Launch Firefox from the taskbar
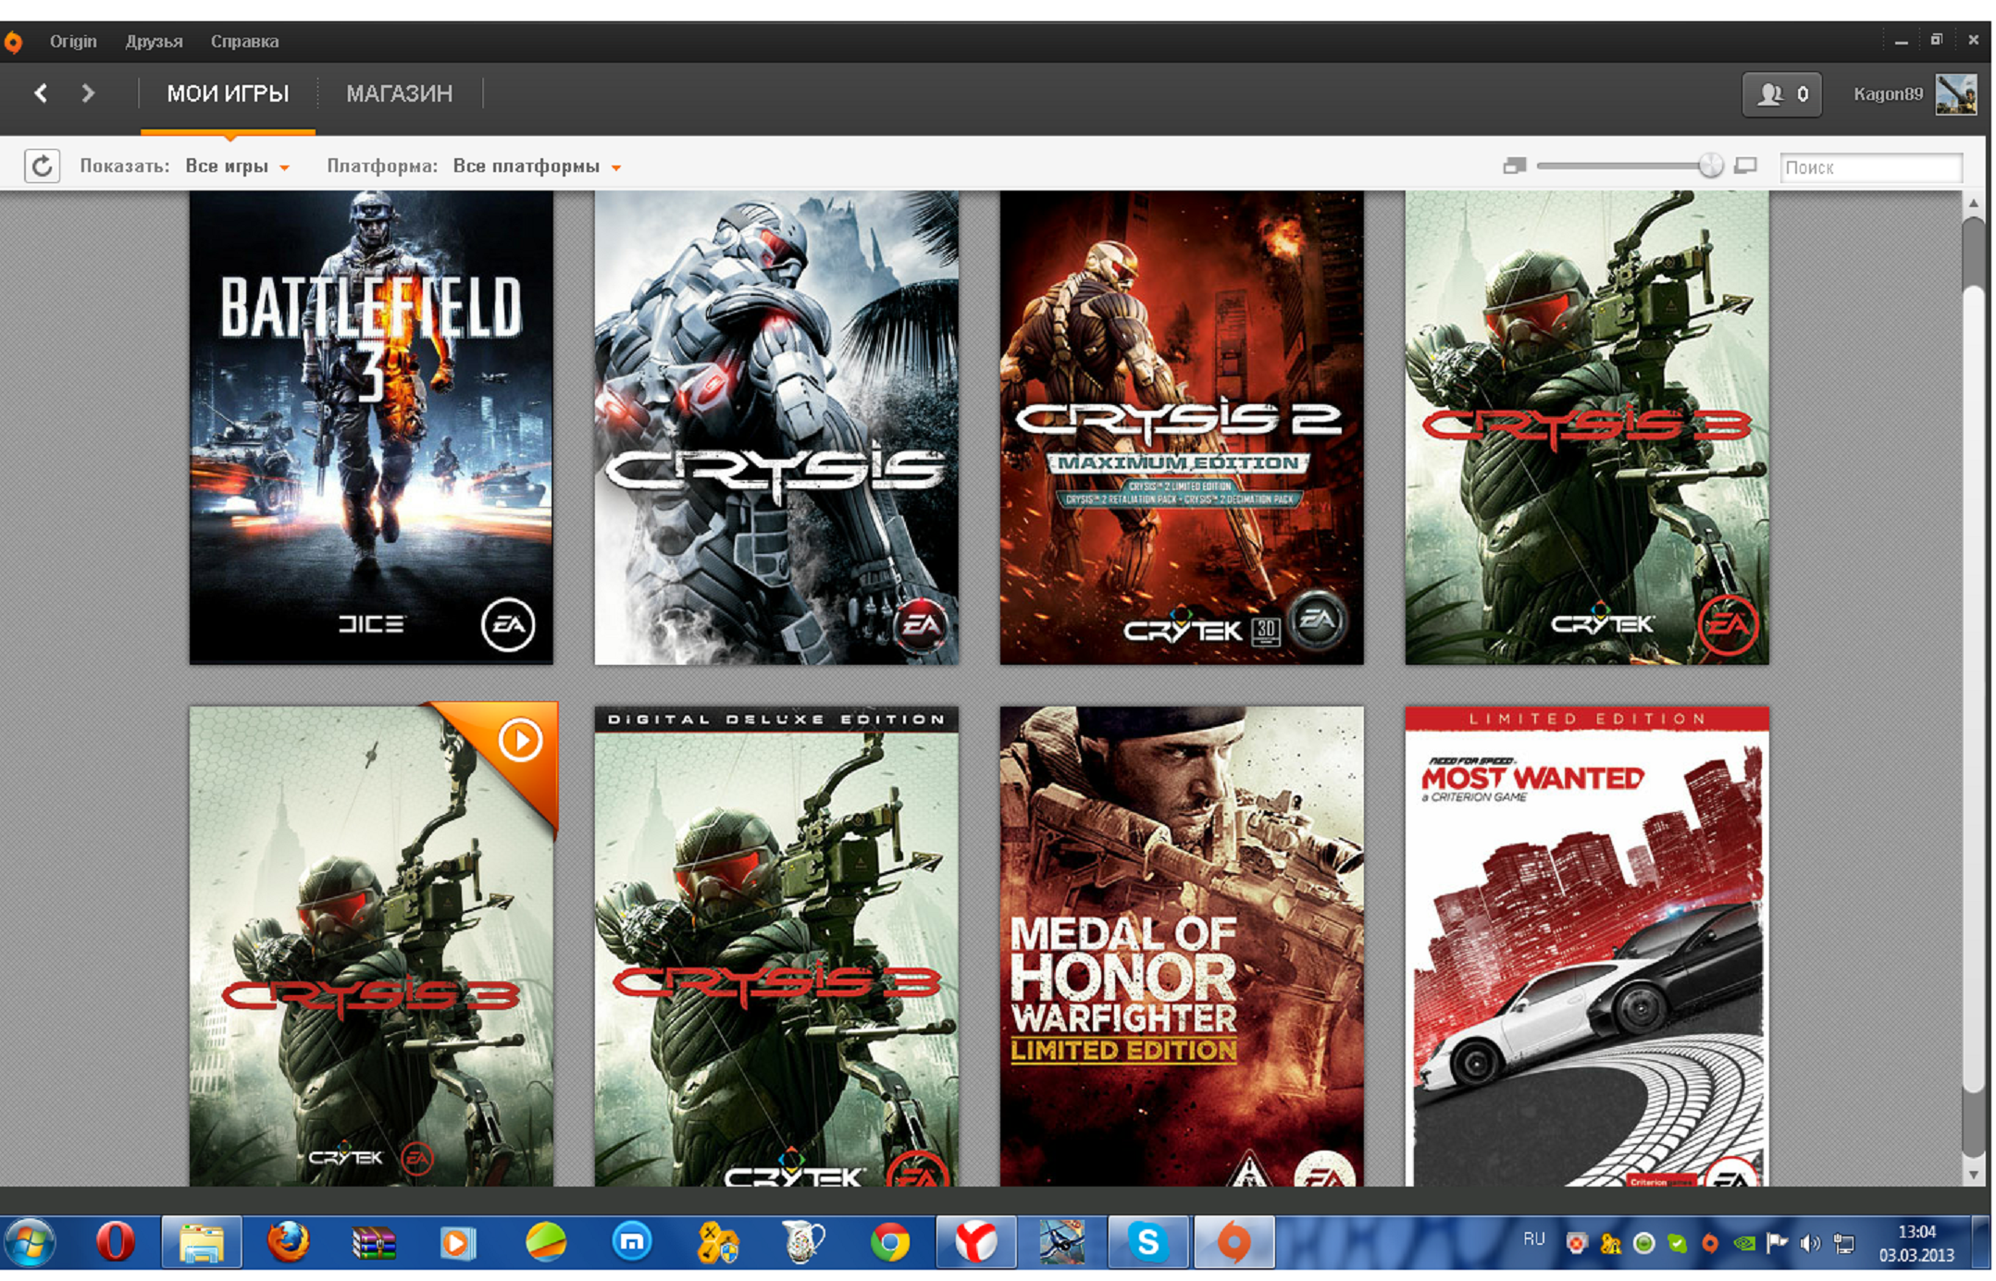Screen dimensions: 1996x1281 (288, 1241)
